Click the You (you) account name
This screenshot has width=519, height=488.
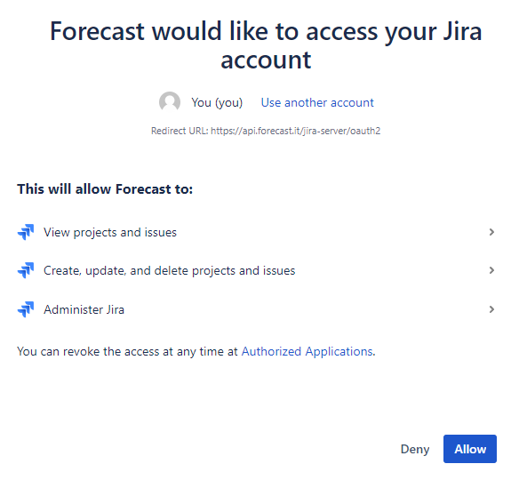click(217, 102)
